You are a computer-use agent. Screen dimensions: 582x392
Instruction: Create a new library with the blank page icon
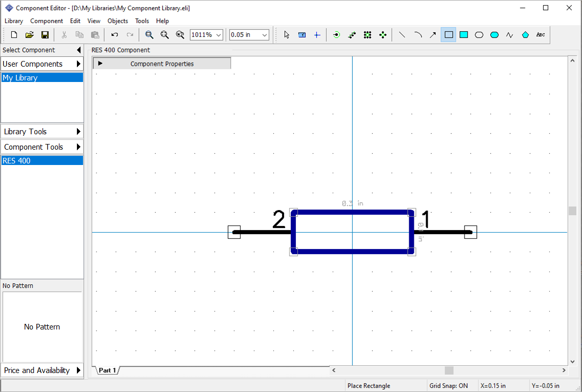[14, 35]
